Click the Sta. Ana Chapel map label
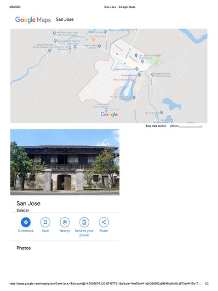This screenshot has width=218, height=291. 152,113
